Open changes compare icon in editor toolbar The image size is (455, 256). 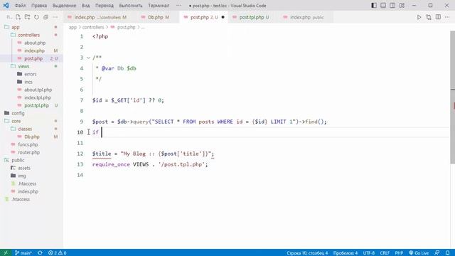(x=429, y=17)
